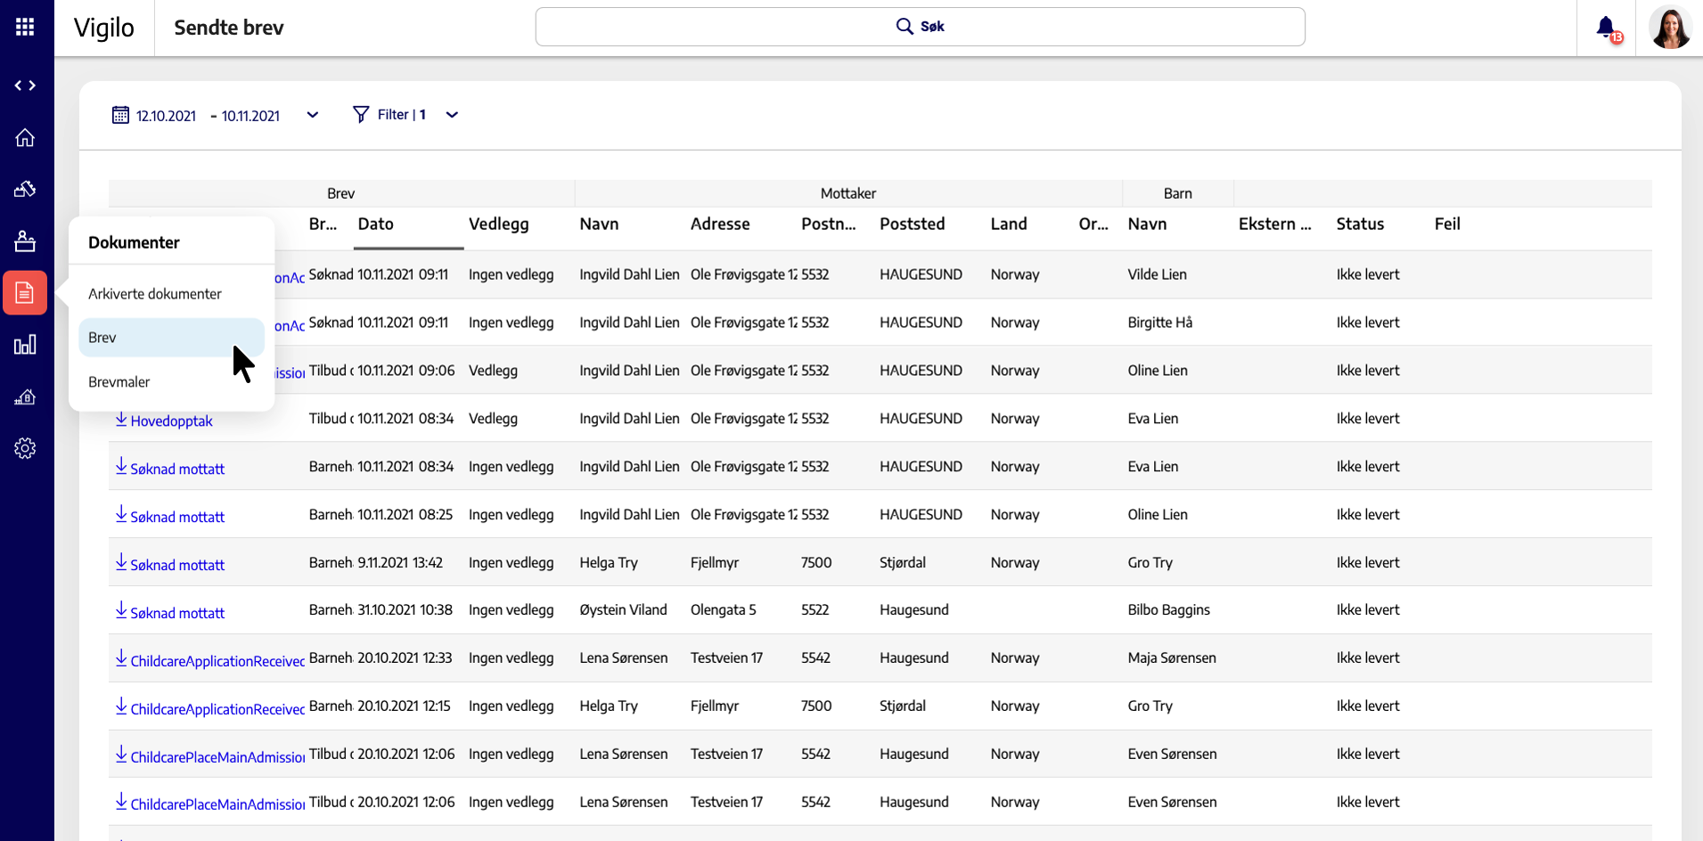Open the user profile avatar
The height and width of the screenshot is (841, 1703).
pos(1670,28)
